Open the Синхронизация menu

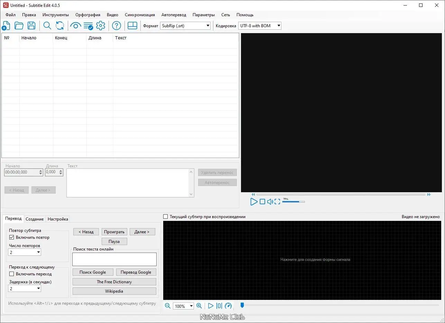(x=140, y=15)
